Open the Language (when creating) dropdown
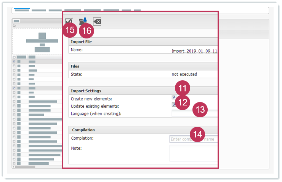The height and width of the screenshot is (182, 282). pyautogui.click(x=194, y=113)
